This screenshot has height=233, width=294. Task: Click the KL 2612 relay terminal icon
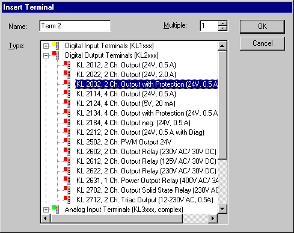[x=67, y=161]
